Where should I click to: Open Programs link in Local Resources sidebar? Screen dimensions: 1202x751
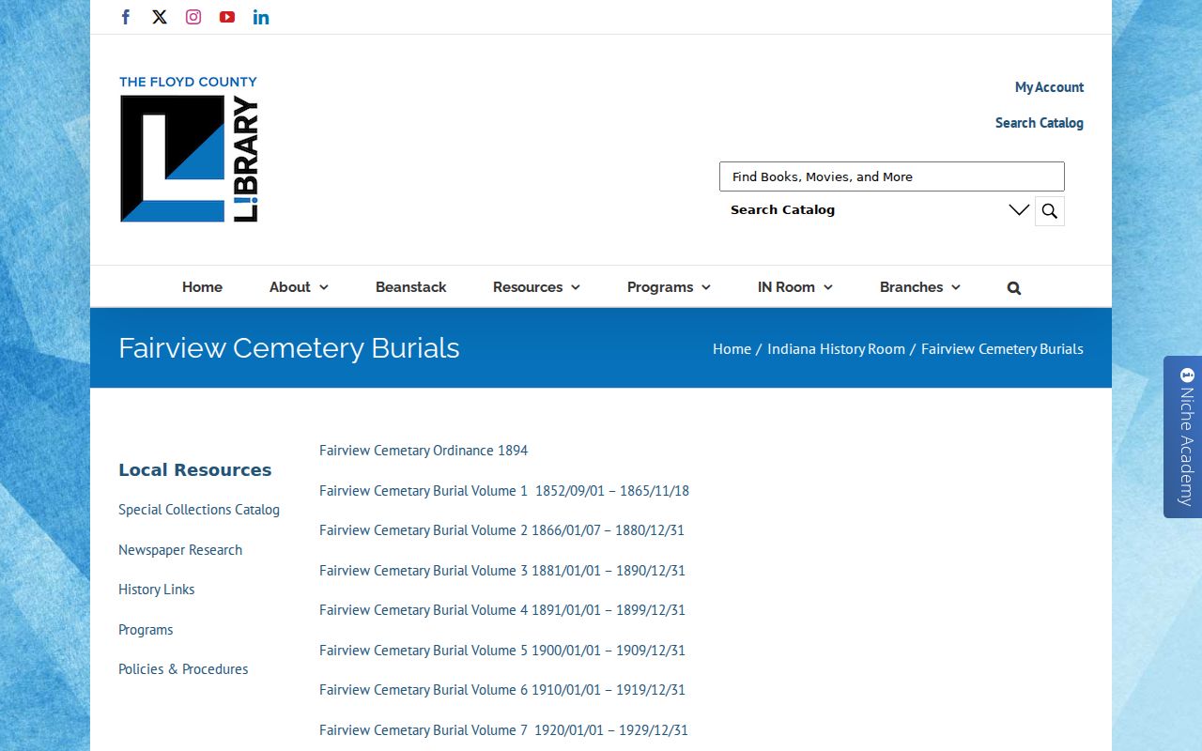(146, 630)
